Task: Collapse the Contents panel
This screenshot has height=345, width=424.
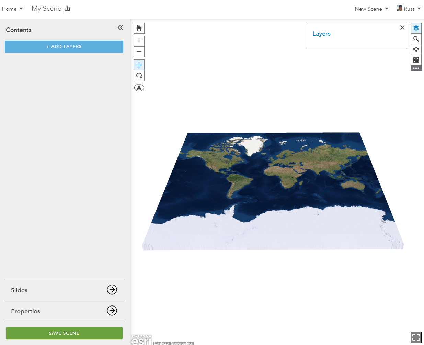Action: pos(120,27)
